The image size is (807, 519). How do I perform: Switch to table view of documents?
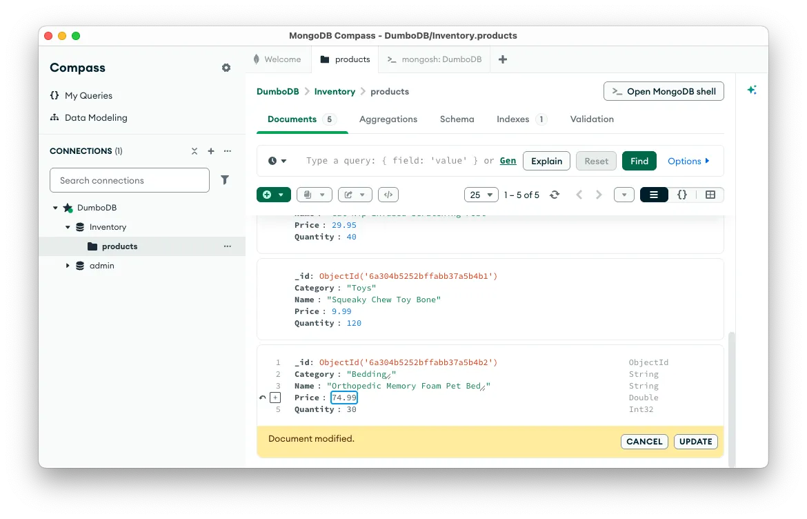tap(710, 195)
